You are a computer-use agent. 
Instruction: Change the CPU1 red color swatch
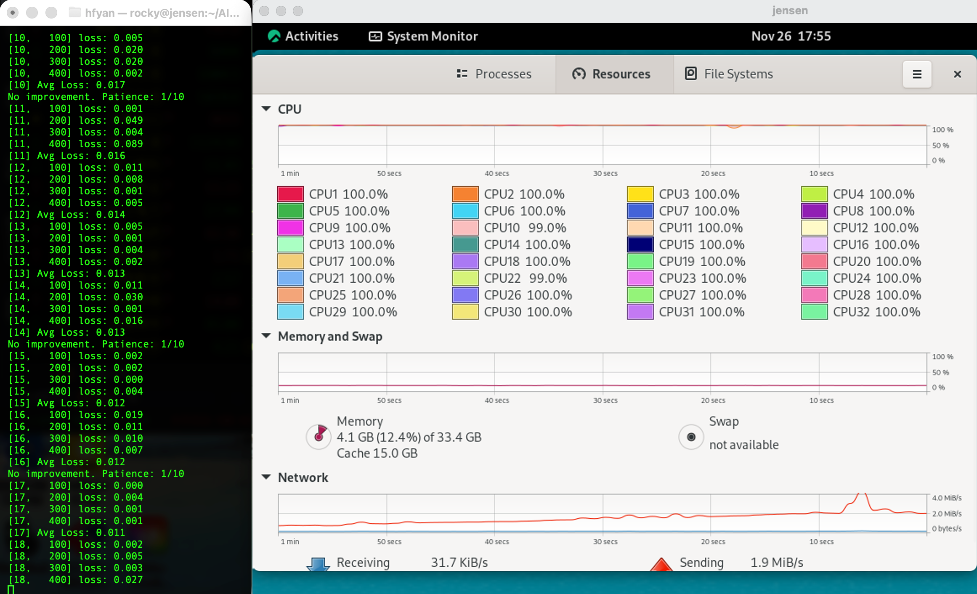point(290,194)
